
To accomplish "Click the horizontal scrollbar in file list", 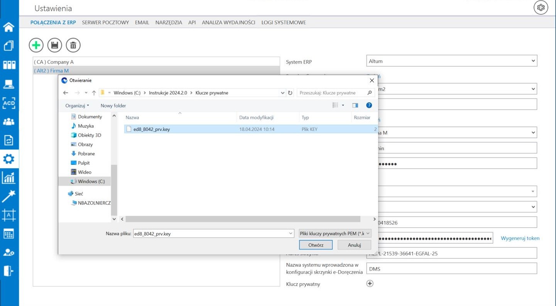I will 243,219.
